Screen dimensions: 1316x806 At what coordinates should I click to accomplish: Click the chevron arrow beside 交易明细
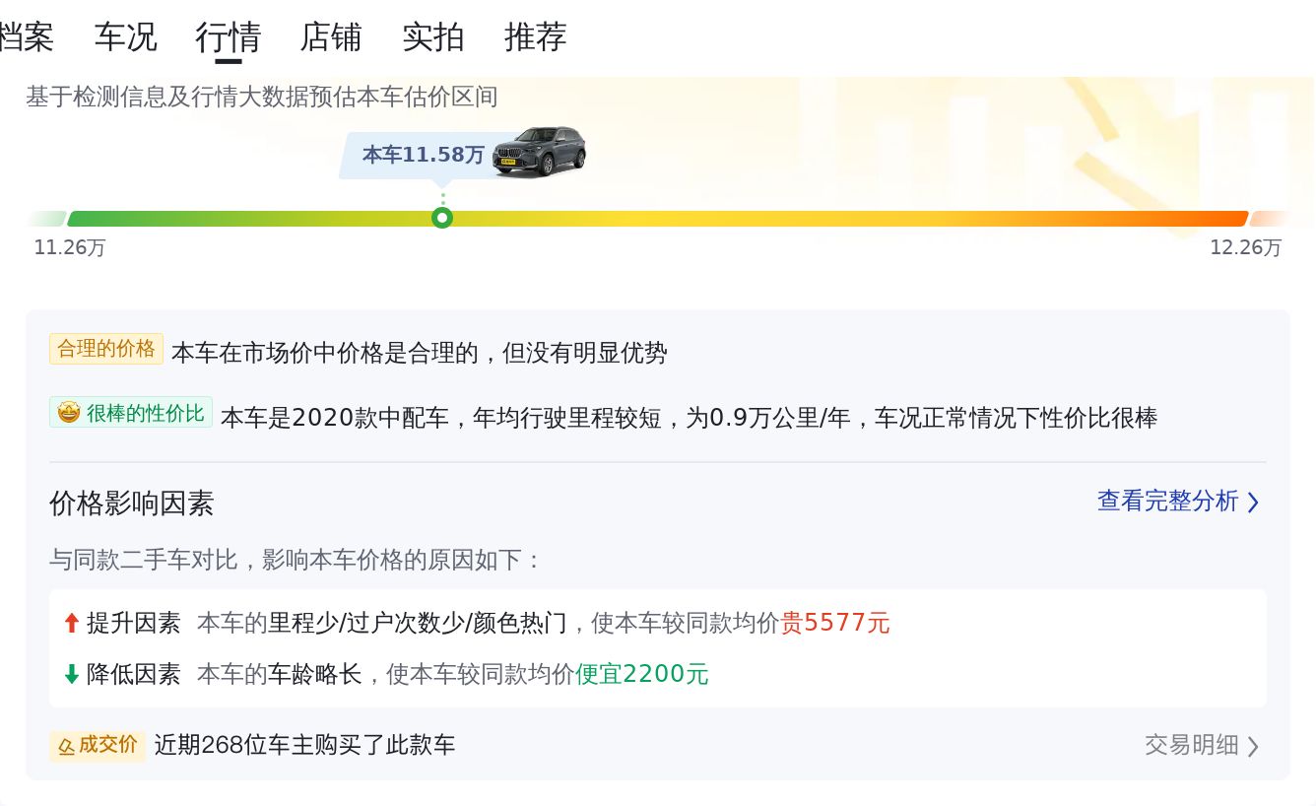pos(1253,746)
